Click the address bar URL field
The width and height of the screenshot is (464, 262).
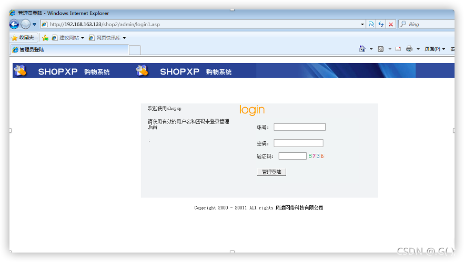tap(203, 24)
